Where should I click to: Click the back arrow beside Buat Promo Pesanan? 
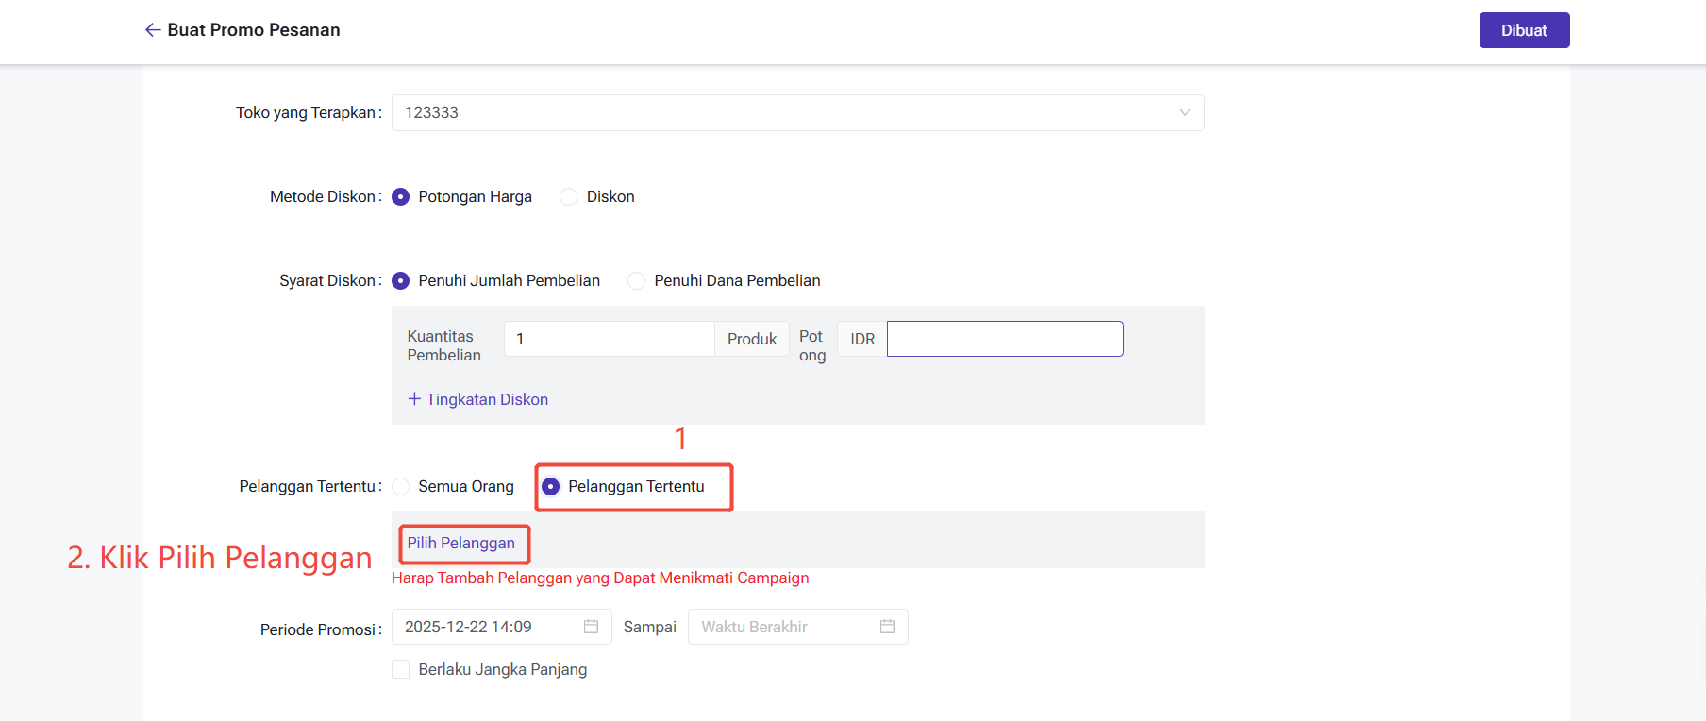(152, 30)
